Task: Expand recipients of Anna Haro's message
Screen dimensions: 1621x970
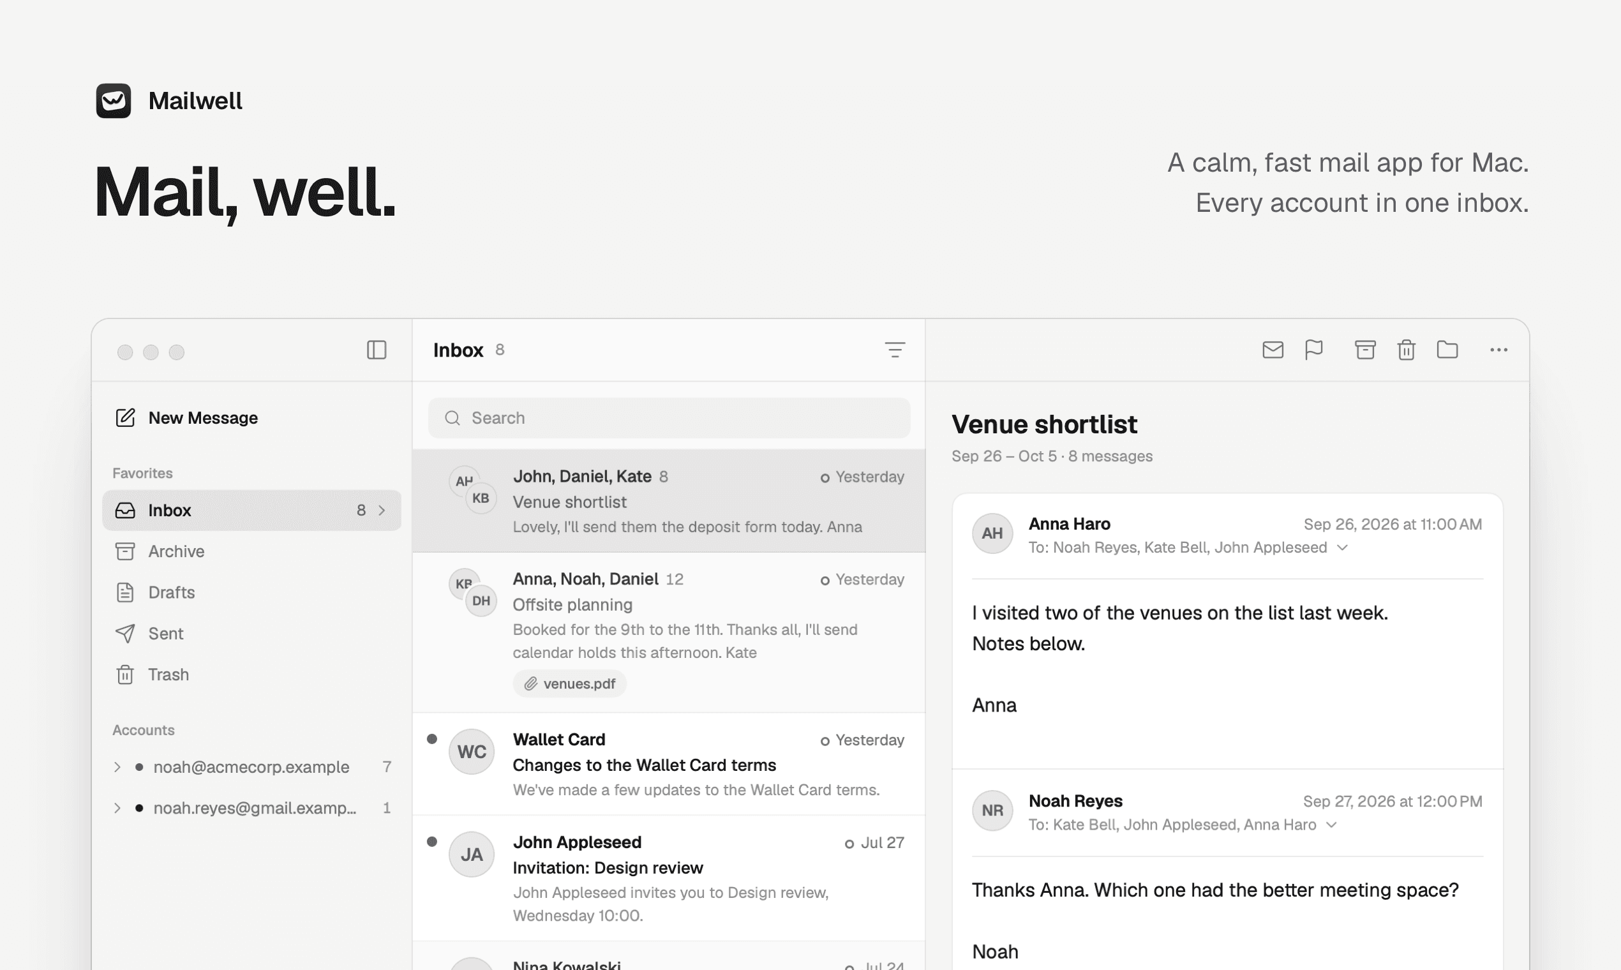Action: pos(1342,548)
